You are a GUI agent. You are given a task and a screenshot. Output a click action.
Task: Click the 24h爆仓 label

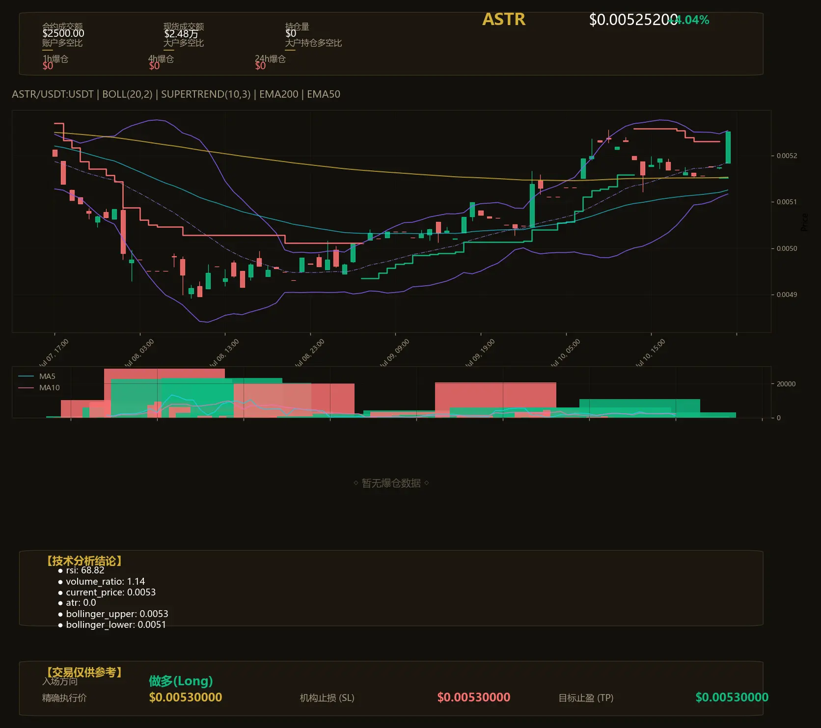[x=270, y=58]
